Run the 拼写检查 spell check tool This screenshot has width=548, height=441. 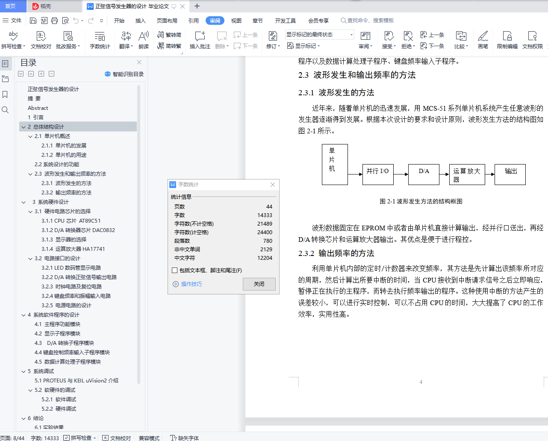pyautogui.click(x=13, y=40)
